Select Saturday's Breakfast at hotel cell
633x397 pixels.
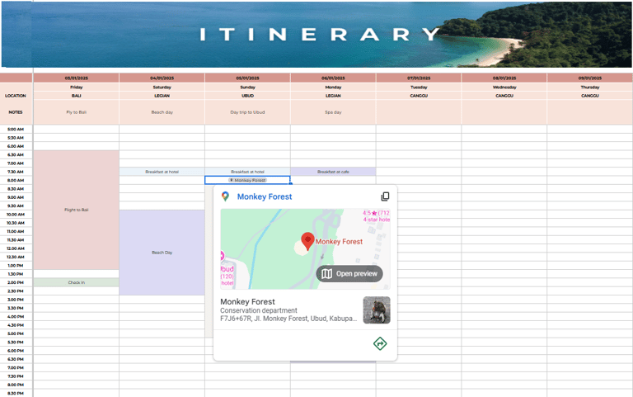[162, 172]
